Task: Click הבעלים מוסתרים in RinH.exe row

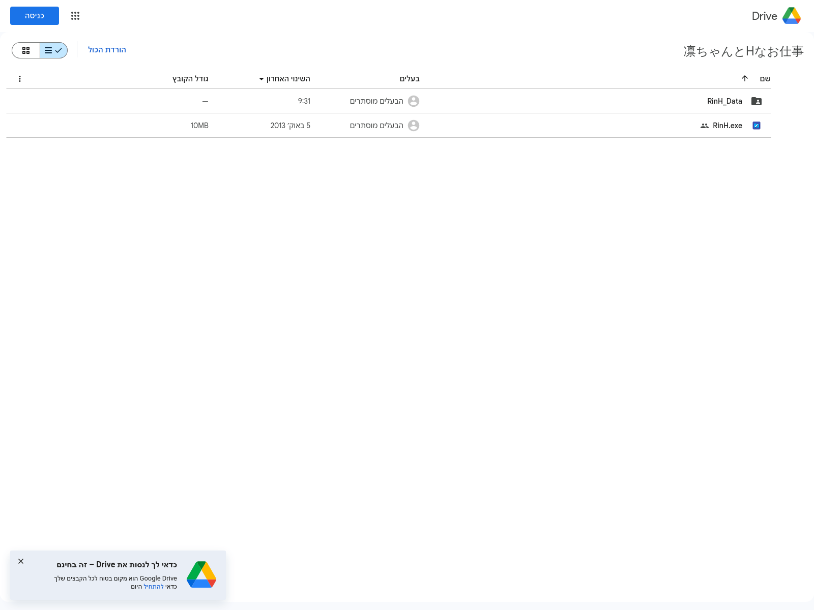Action: pos(376,126)
